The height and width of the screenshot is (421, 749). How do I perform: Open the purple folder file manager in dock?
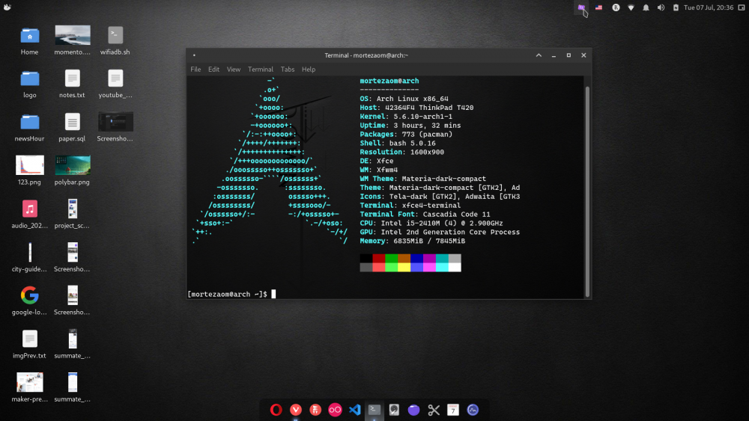point(413,410)
